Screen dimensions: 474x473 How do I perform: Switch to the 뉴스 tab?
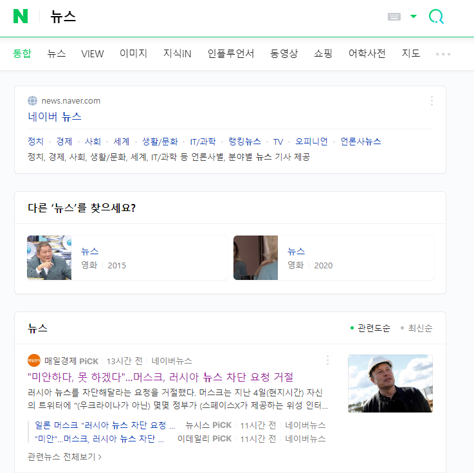pos(56,53)
